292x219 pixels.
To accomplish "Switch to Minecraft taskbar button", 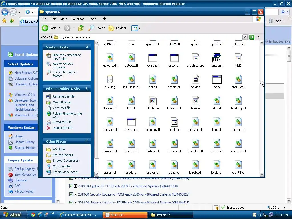I will tap(125, 215).
